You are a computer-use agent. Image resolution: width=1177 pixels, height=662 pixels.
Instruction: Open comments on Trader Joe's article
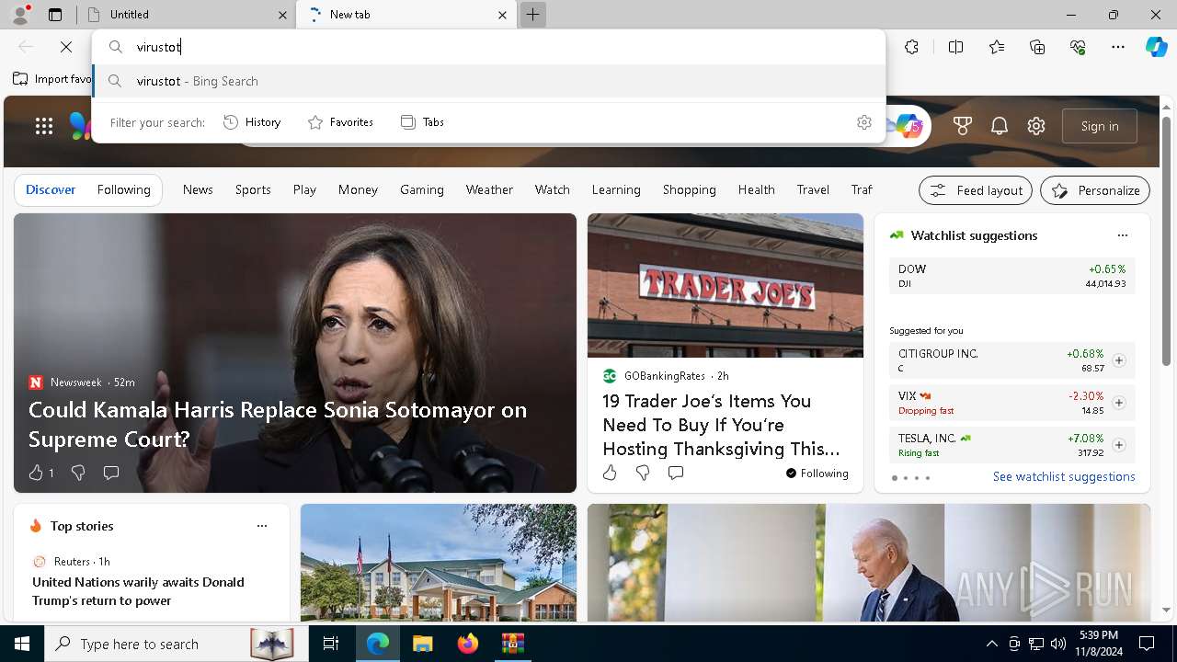pyautogui.click(x=676, y=473)
